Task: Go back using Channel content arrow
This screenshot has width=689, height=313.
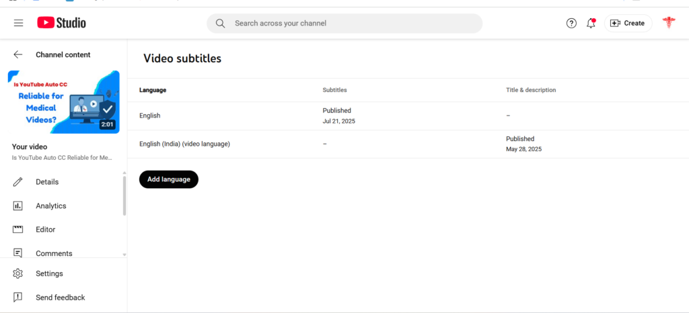Action: click(x=17, y=54)
